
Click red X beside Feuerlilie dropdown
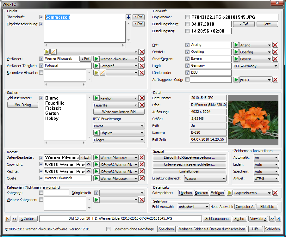click(x=142, y=105)
